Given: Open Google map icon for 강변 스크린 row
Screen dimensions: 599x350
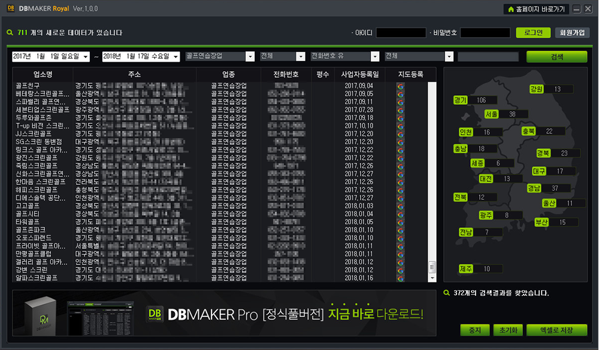Looking at the screenshot, I should coord(400,270).
